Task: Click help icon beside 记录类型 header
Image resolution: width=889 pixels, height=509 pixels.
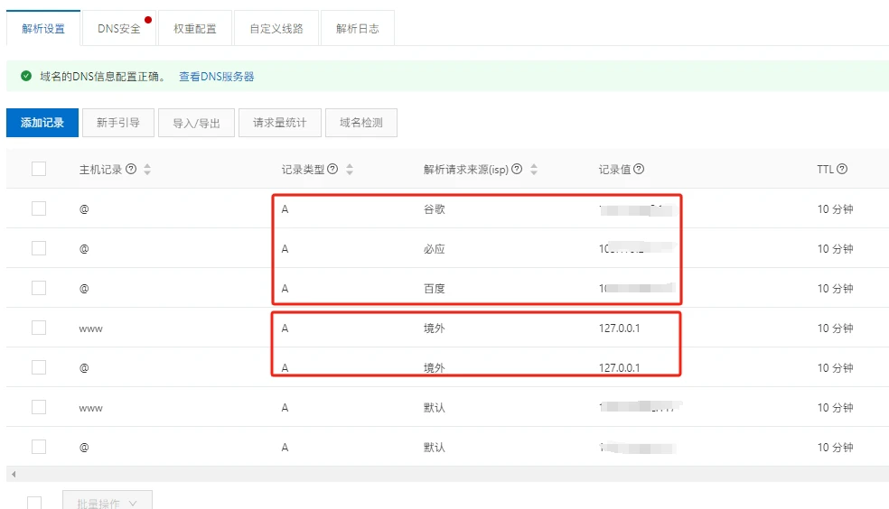Action: point(332,169)
